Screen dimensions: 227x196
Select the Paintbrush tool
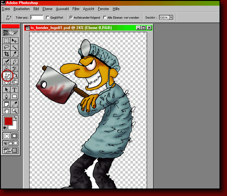point(15,62)
